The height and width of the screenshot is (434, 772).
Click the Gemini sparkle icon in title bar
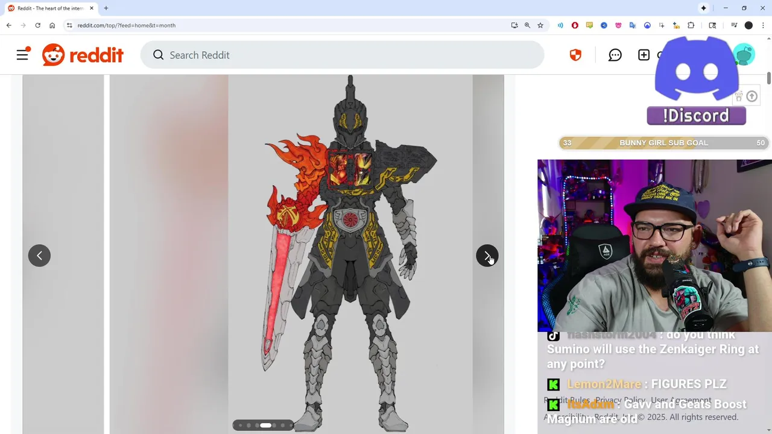pos(703,8)
